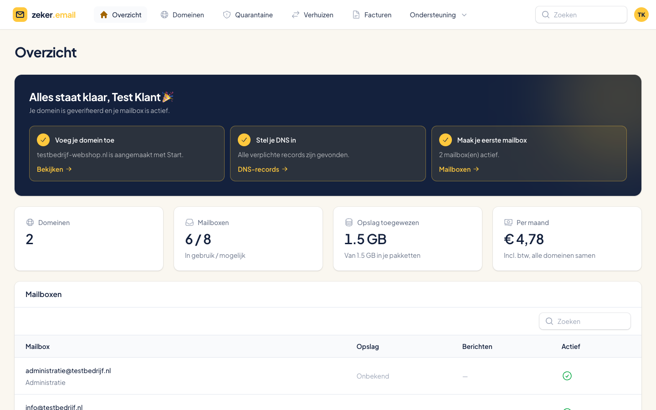Focus the top Zoeken search field
Screen dimensions: 656x410
coord(581,15)
